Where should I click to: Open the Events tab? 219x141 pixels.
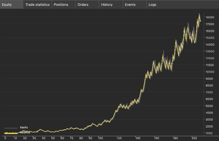coord(135,5)
